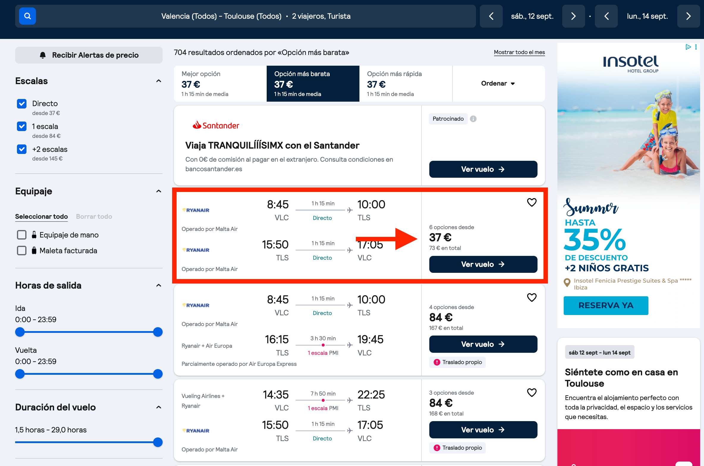Viewport: 704px width, 466px height.
Task: Open the AdChoices icon on Insotel ad
Action: click(688, 47)
